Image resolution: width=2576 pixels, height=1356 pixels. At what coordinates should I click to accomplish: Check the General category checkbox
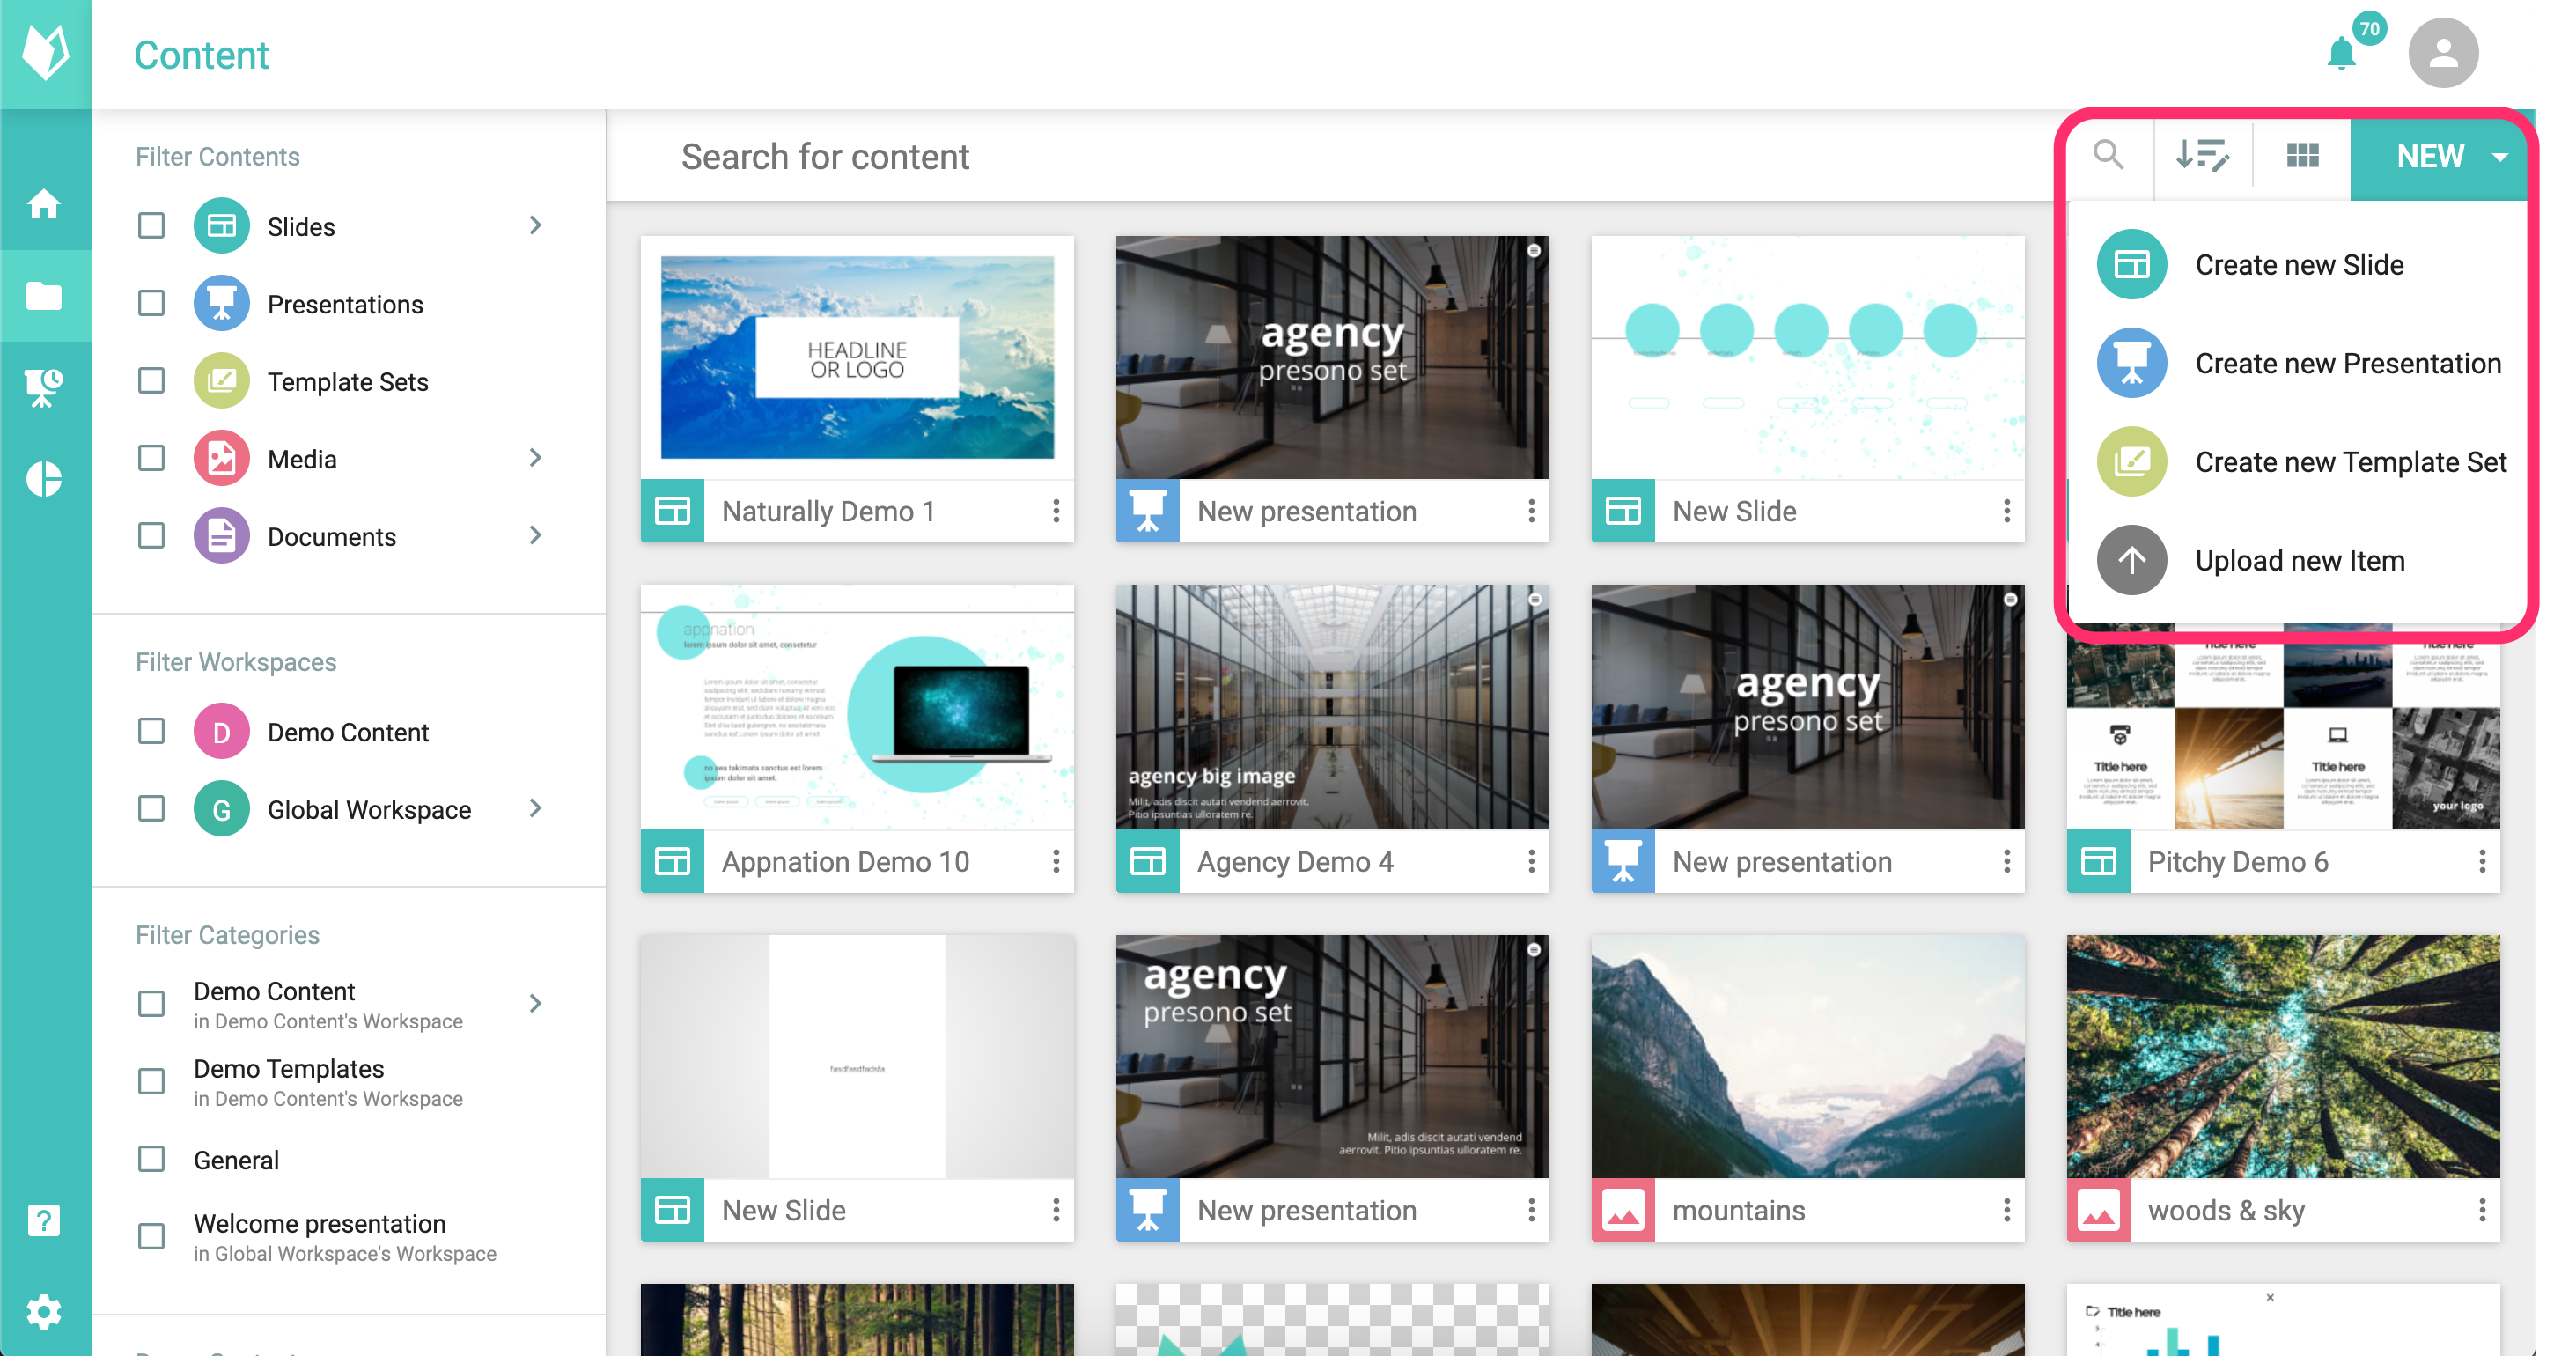click(151, 1159)
